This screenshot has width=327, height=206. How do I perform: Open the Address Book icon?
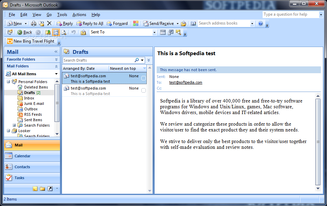click(193, 23)
